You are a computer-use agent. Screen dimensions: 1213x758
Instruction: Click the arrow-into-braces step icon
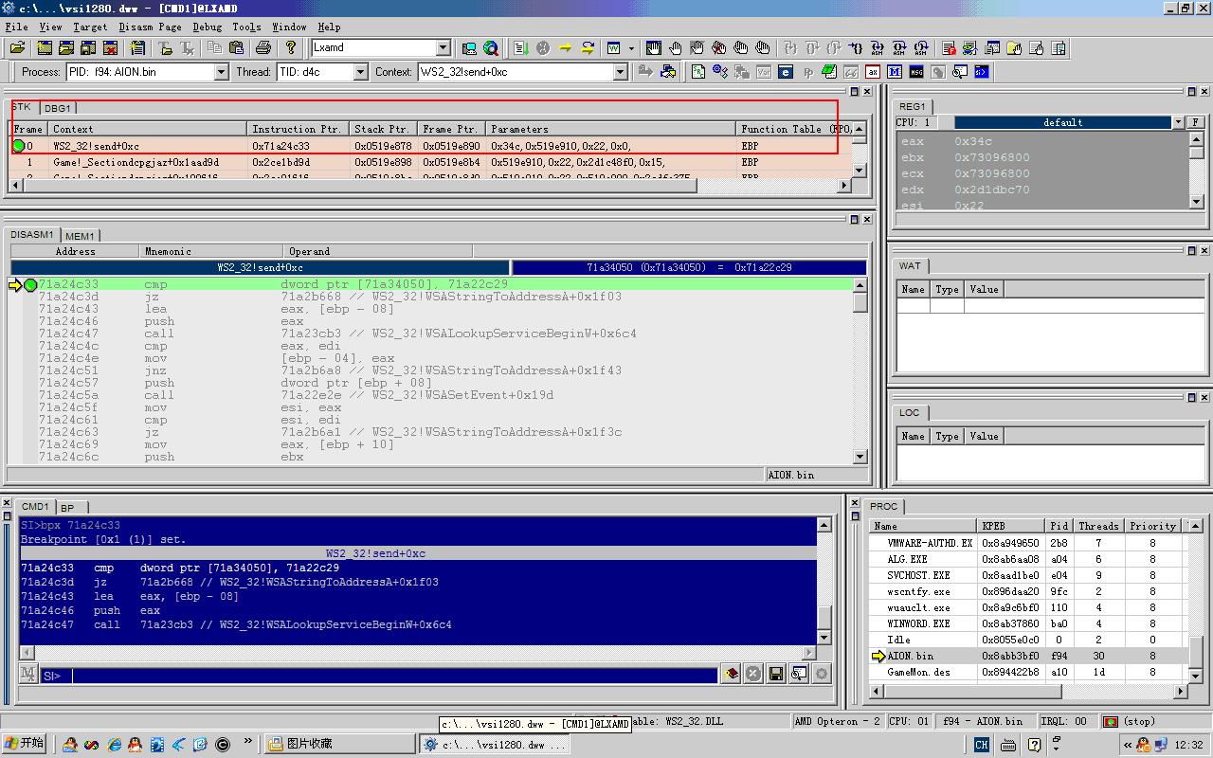(x=856, y=47)
